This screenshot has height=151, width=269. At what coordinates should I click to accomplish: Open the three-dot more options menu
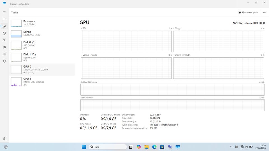[265, 12]
